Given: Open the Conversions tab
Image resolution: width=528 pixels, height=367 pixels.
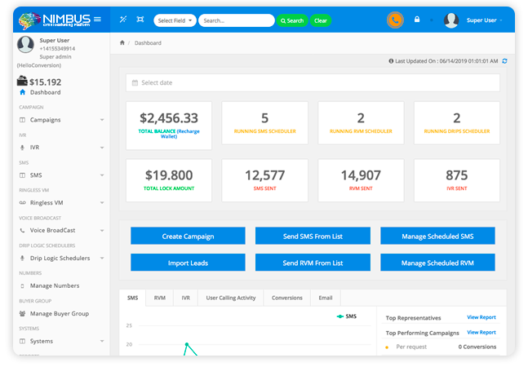Looking at the screenshot, I should [x=287, y=298].
